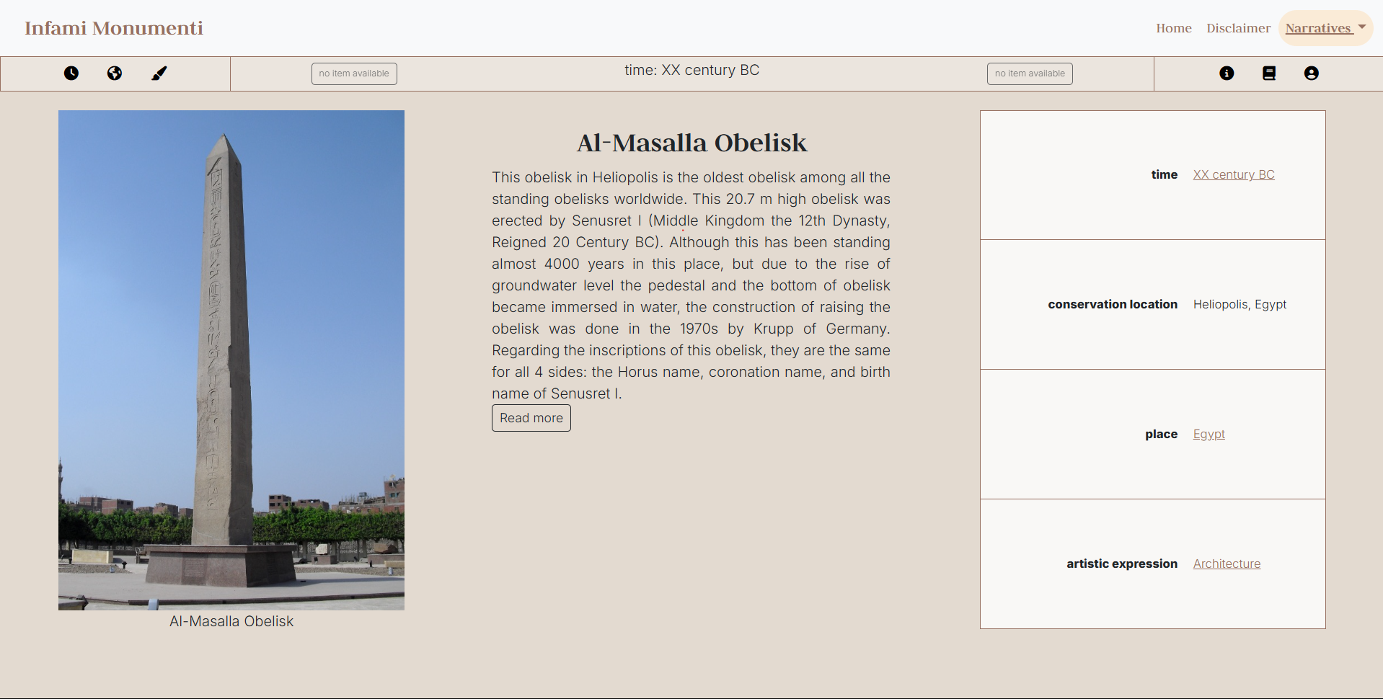Click the globe place narrative icon
Viewport: 1383px width, 699px height.
115,74
